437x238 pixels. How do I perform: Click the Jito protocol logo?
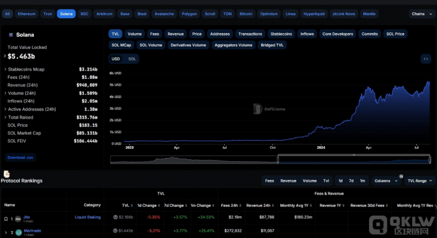pos(18,219)
